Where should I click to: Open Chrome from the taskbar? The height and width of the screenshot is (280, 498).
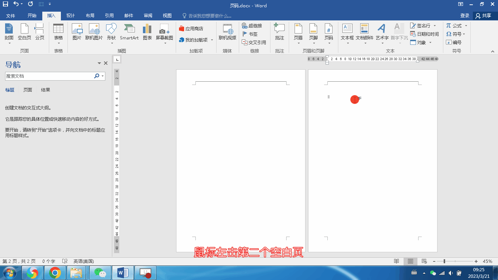pos(55,273)
